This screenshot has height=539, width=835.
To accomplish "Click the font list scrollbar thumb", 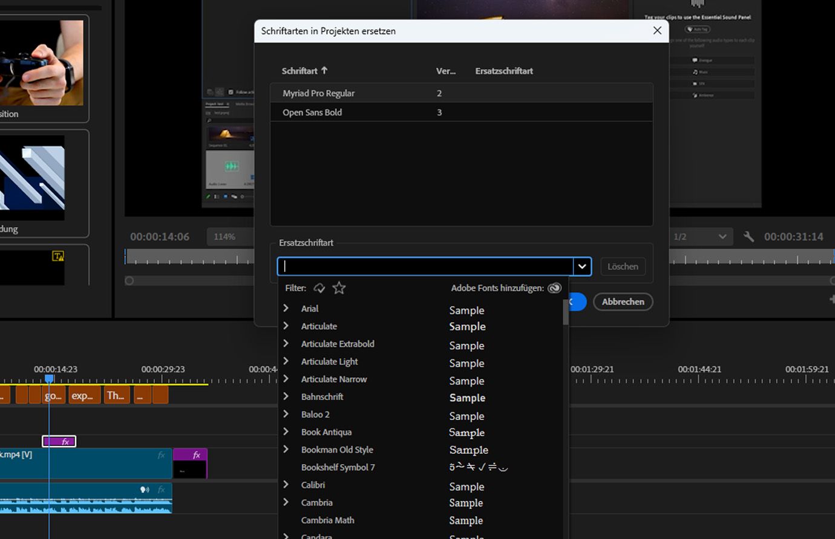I will click(x=566, y=312).
